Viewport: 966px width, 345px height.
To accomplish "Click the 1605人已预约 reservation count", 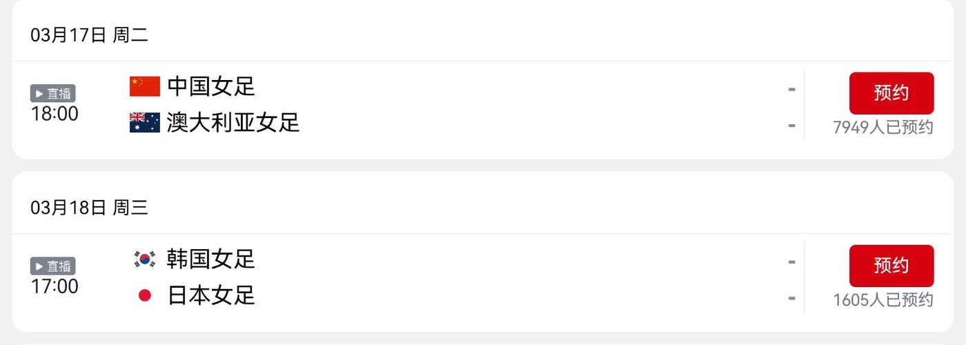I will (x=883, y=300).
